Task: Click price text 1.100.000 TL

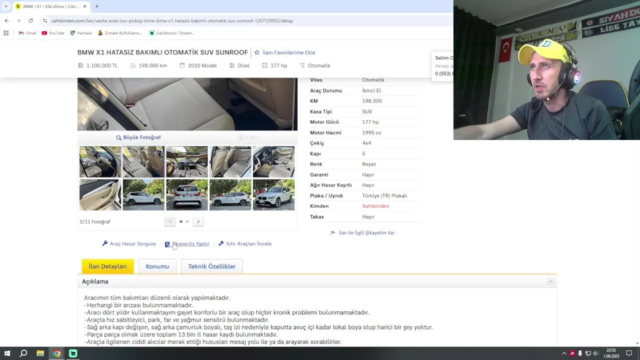Action: point(102,65)
